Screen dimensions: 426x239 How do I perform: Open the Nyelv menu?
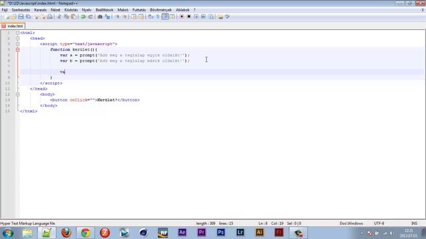click(x=87, y=10)
